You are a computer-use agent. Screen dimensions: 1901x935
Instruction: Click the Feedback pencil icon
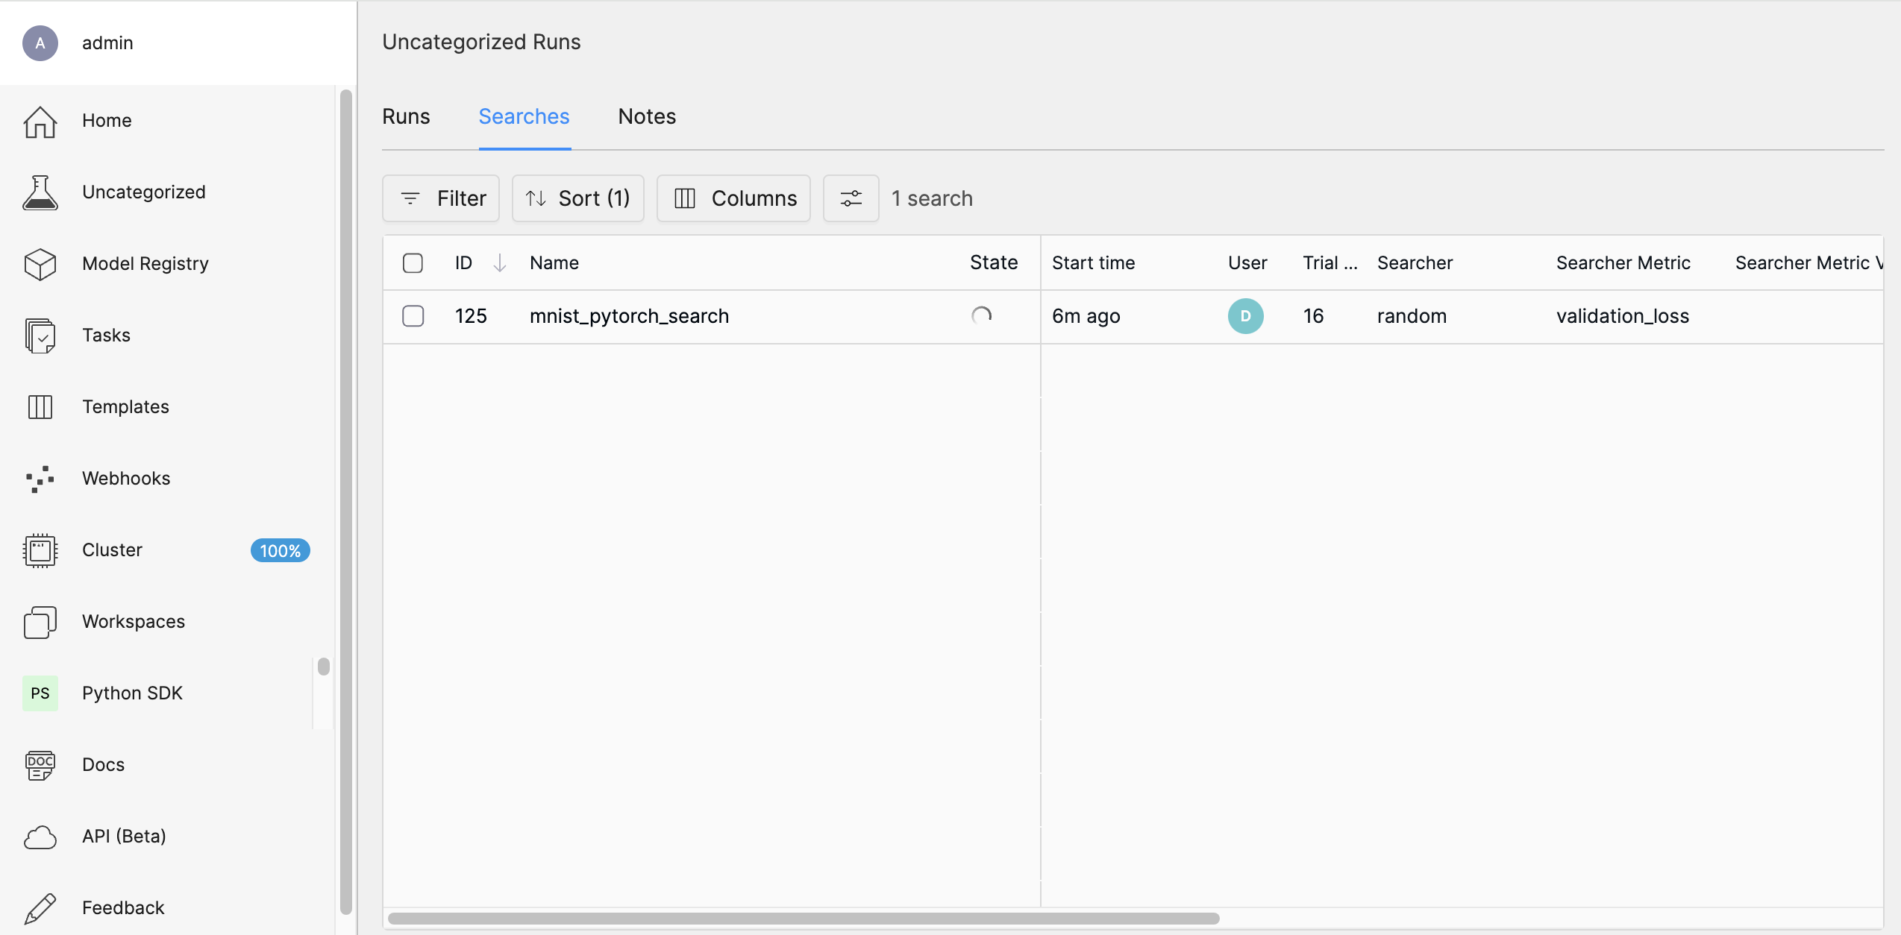click(40, 908)
